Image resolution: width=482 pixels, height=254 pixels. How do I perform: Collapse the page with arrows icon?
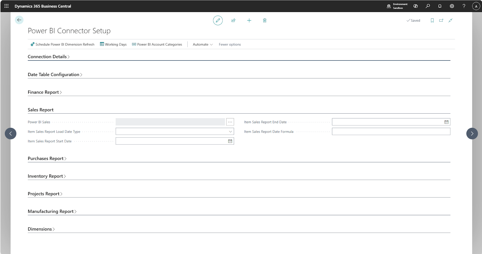click(450, 20)
